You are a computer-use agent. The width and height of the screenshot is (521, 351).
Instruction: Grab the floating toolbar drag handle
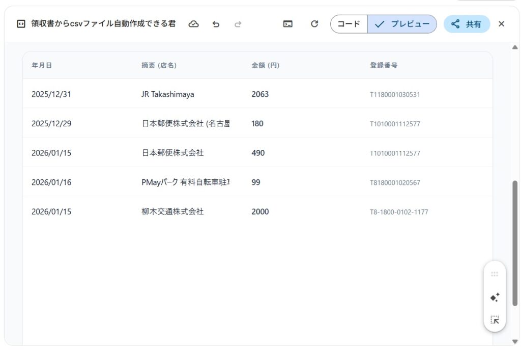coord(495,274)
